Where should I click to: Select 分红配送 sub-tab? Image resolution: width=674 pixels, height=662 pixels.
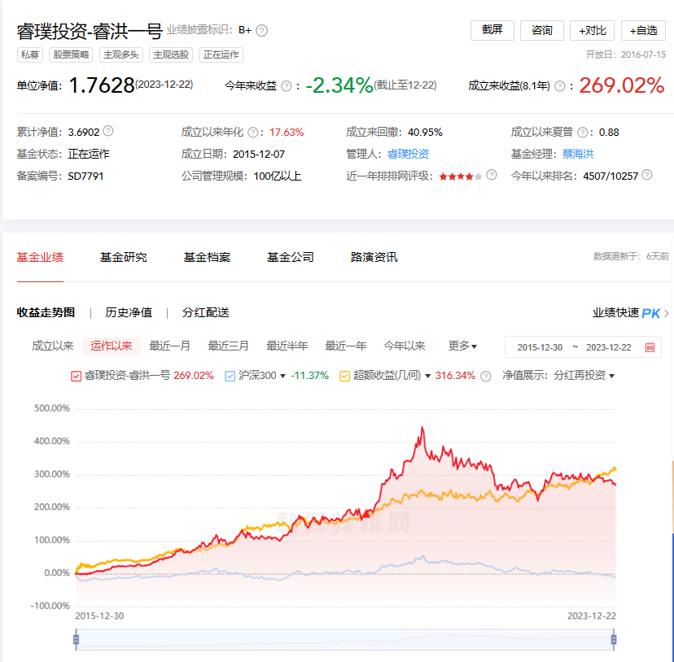click(x=205, y=312)
